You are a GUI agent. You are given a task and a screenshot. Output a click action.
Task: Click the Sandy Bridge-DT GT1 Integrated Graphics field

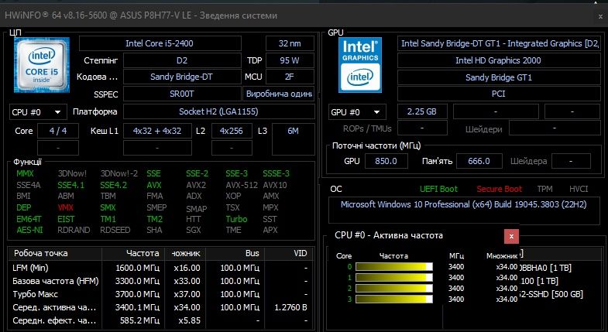point(499,43)
